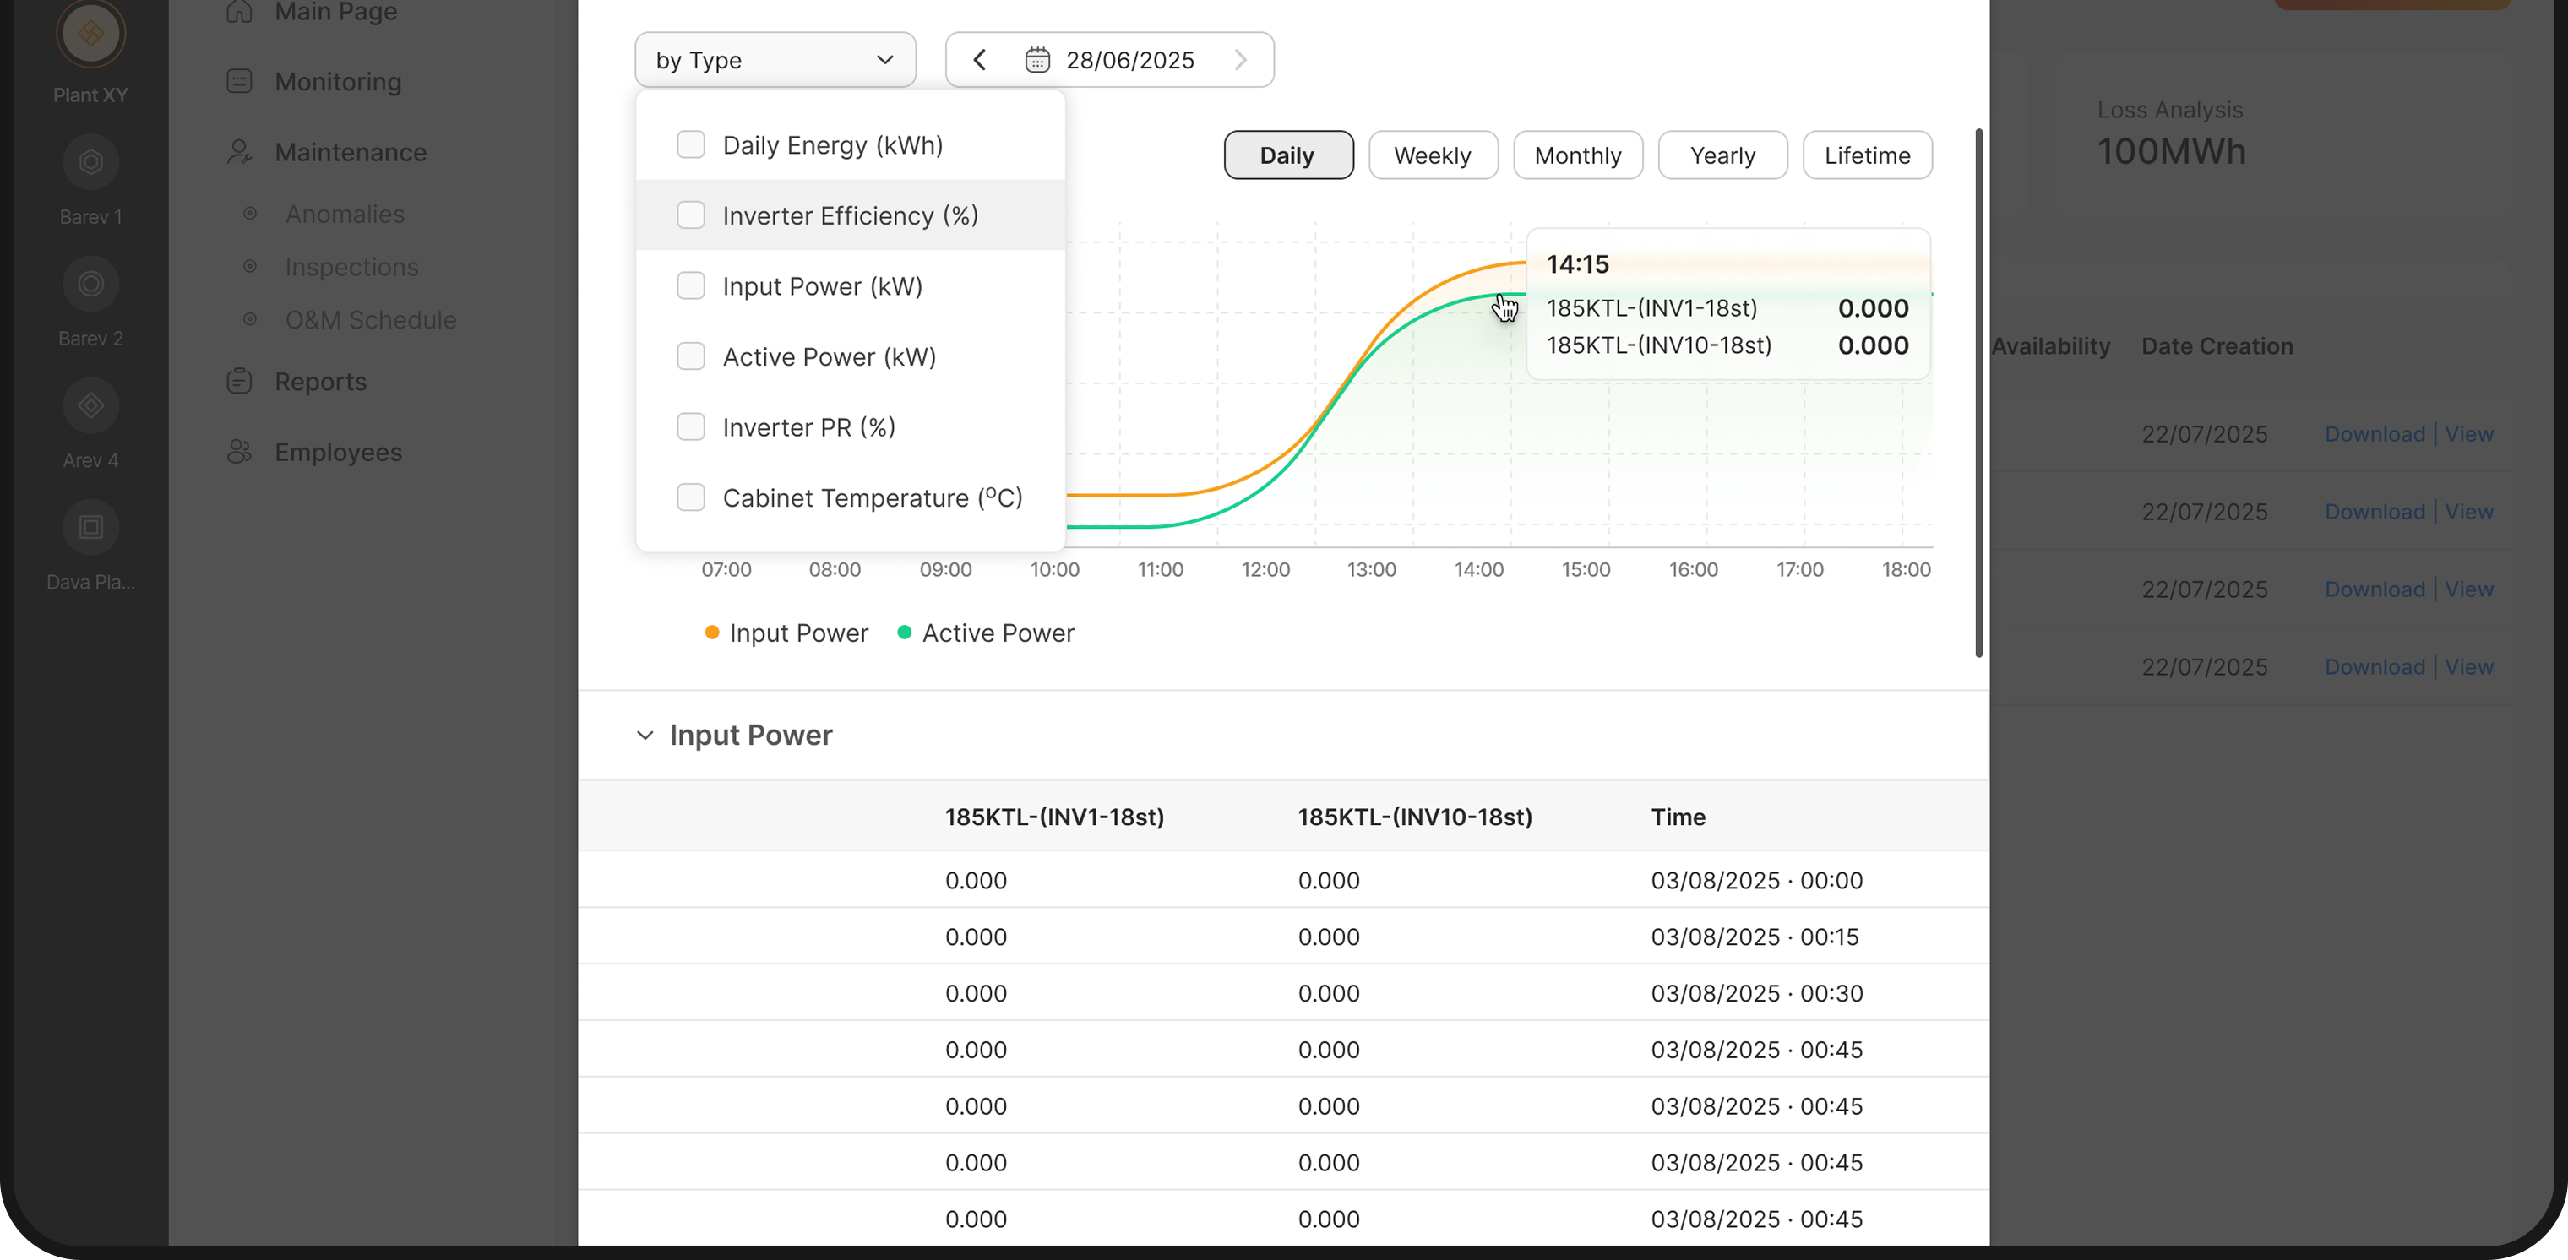2568x1260 pixels.
Task: Switch to the Lifetime tab
Action: pyautogui.click(x=1866, y=155)
